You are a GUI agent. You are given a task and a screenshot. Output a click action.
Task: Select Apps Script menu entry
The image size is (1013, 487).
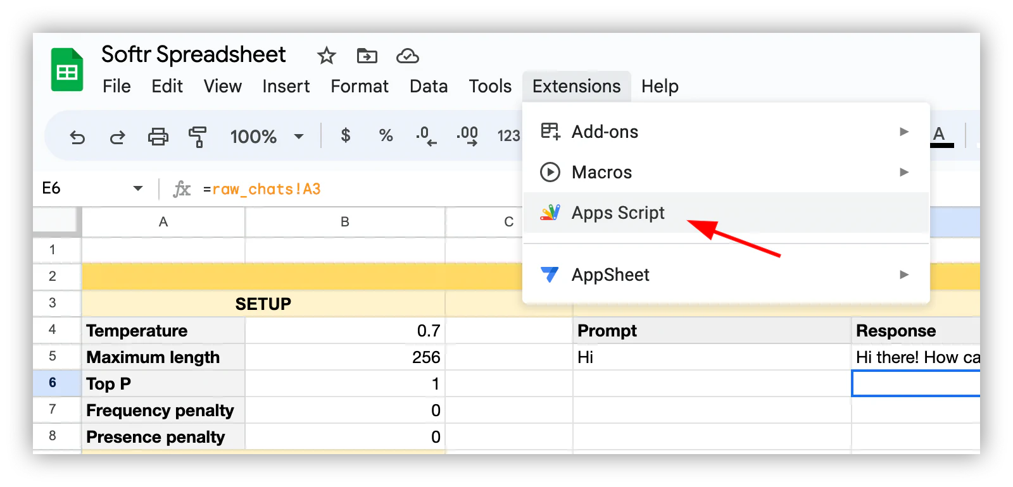point(726,213)
